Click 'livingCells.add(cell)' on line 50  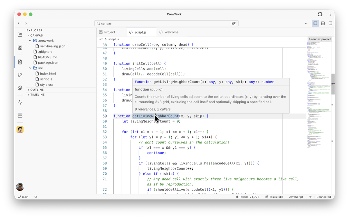tap(144, 69)
